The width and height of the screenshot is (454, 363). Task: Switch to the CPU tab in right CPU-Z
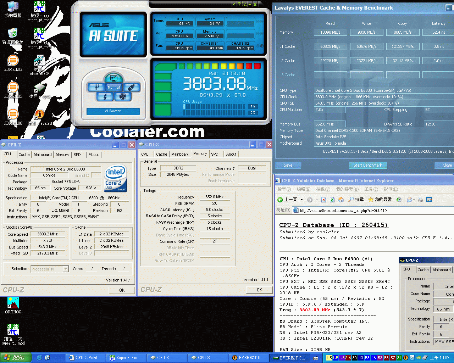click(x=145, y=154)
